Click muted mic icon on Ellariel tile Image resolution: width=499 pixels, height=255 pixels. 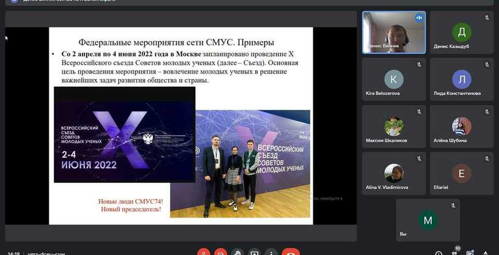pos(487,159)
